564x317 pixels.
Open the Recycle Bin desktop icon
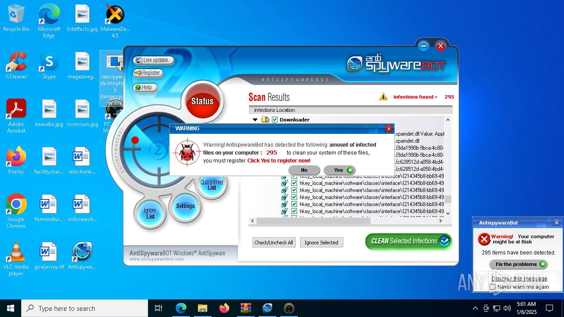16,18
